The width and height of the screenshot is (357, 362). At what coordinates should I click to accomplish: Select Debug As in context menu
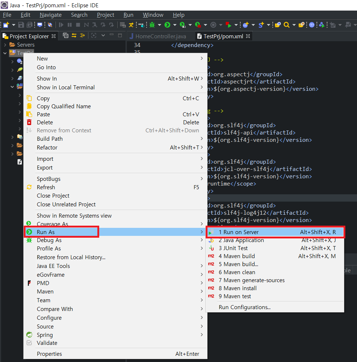pyautogui.click(x=115, y=240)
